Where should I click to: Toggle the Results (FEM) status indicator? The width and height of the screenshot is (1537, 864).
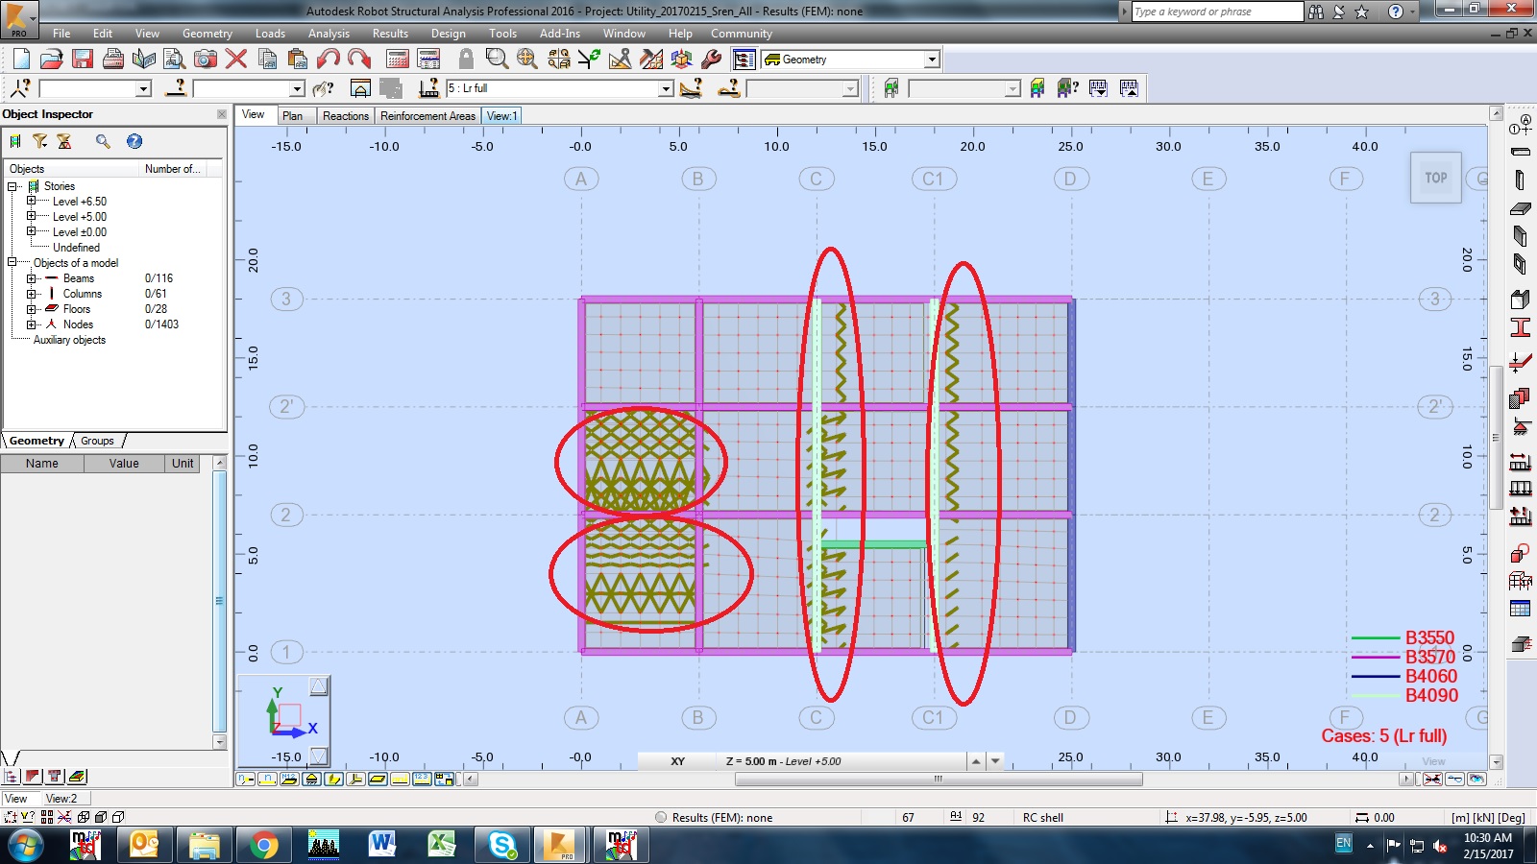point(661,818)
